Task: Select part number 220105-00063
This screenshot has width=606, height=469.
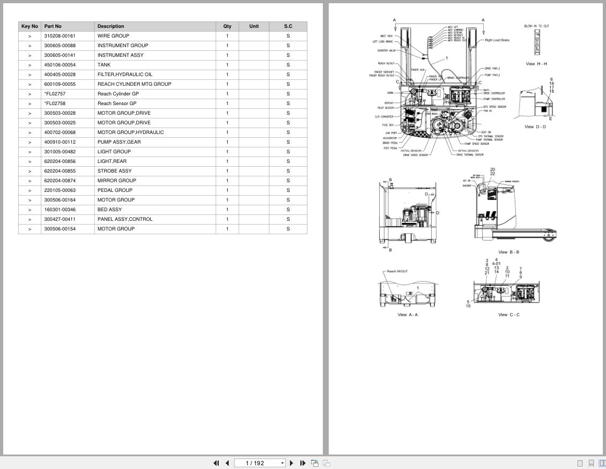Action: (x=60, y=190)
